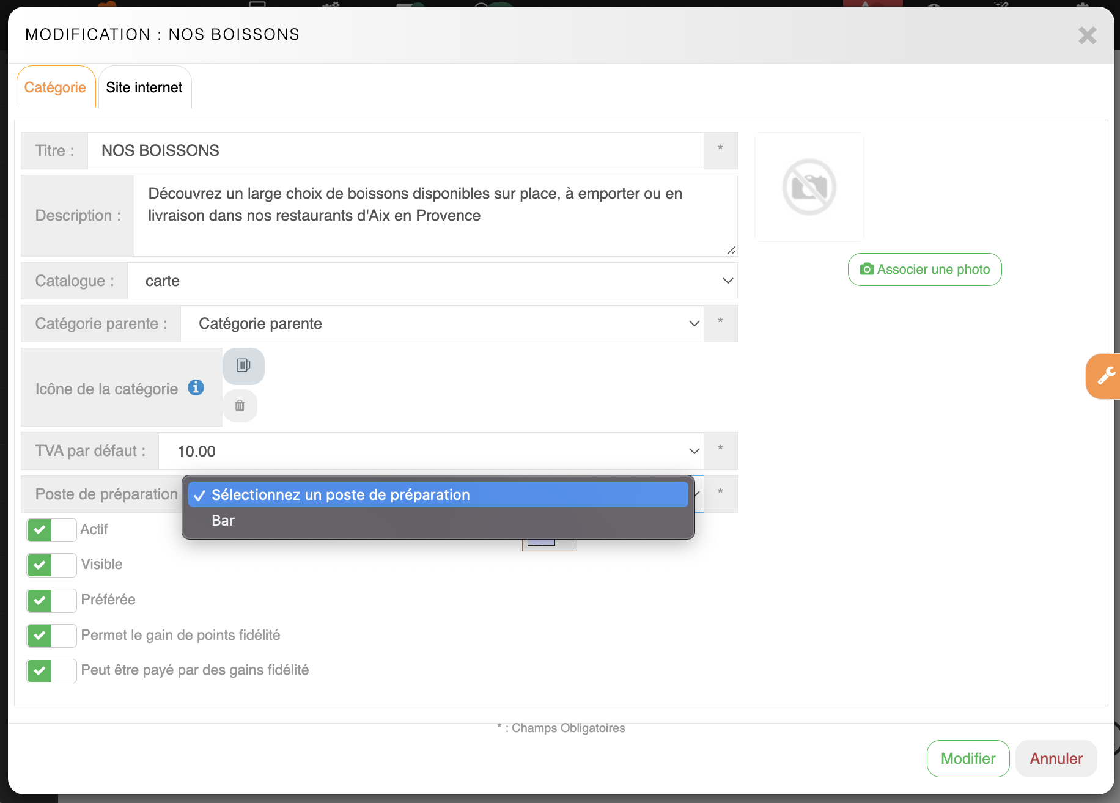The image size is (1120, 803).
Task: Open the TVA par défaut dropdown
Action: [x=430, y=451]
